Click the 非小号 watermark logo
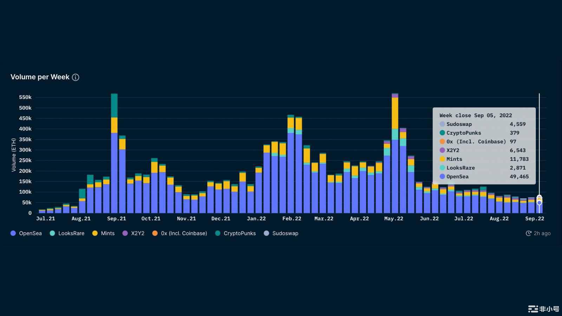 [x=543, y=309]
